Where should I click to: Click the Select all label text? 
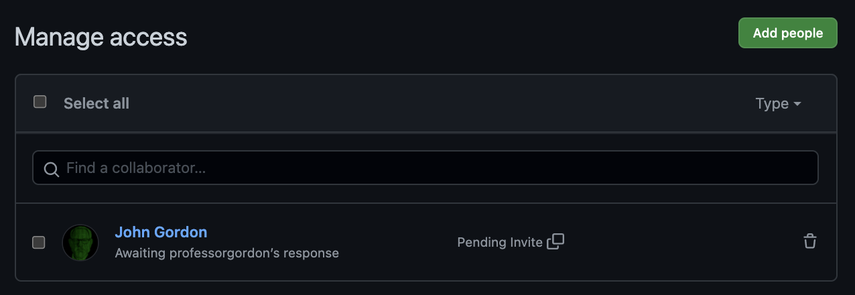pyautogui.click(x=96, y=103)
